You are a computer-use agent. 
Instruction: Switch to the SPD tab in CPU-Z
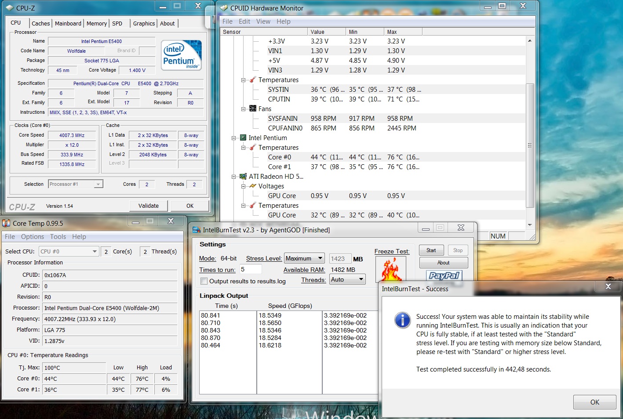[x=117, y=24]
